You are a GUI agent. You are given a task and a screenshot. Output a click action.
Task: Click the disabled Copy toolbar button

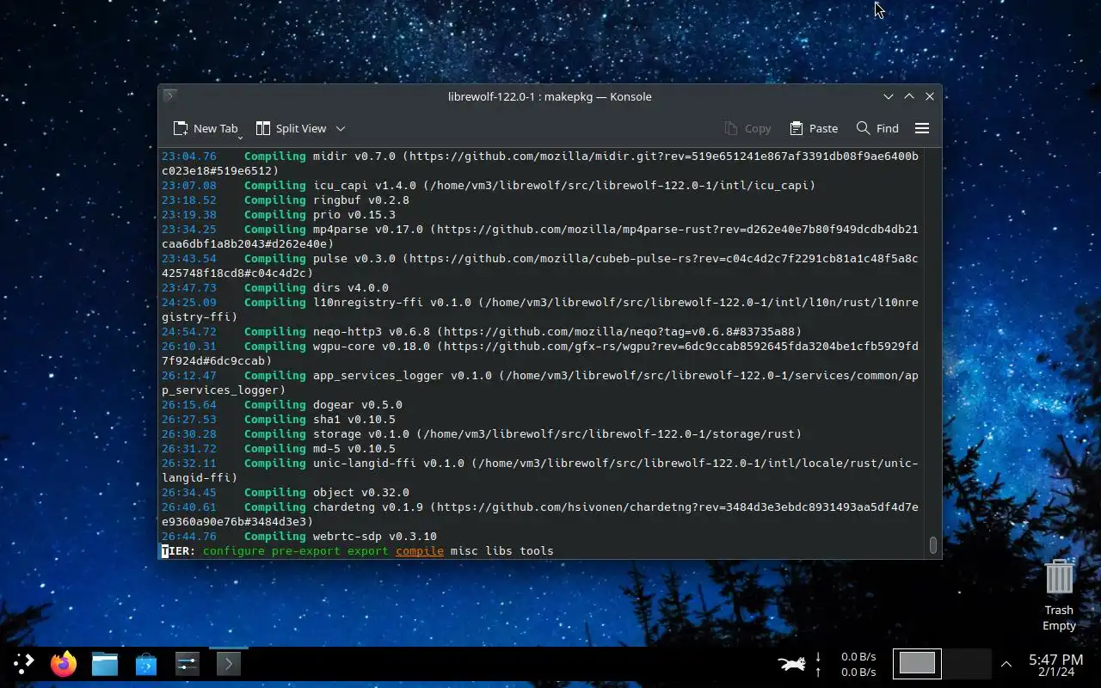(x=747, y=128)
